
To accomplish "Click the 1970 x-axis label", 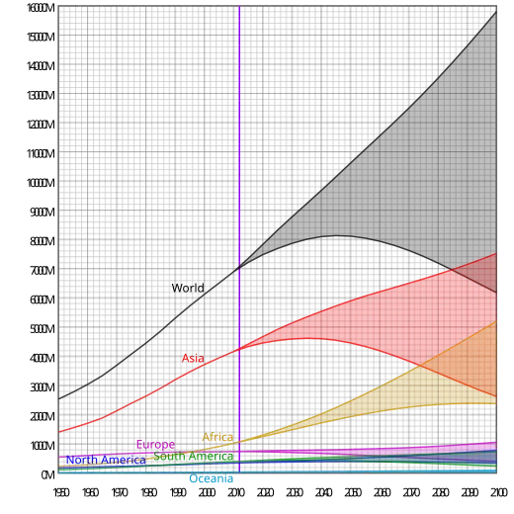I will point(120,492).
